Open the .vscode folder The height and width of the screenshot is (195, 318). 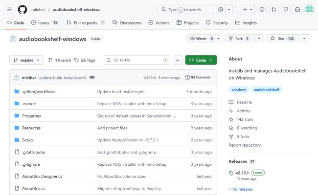[x=29, y=104]
